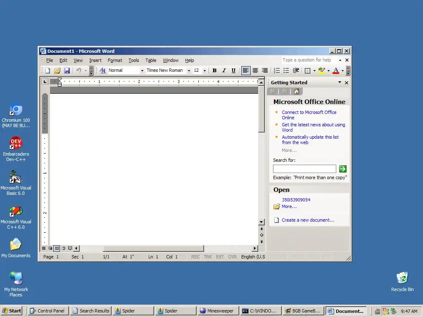Viewport: 423px width, 317px height.
Task: Close the Getting Started task pane
Action: click(347, 83)
